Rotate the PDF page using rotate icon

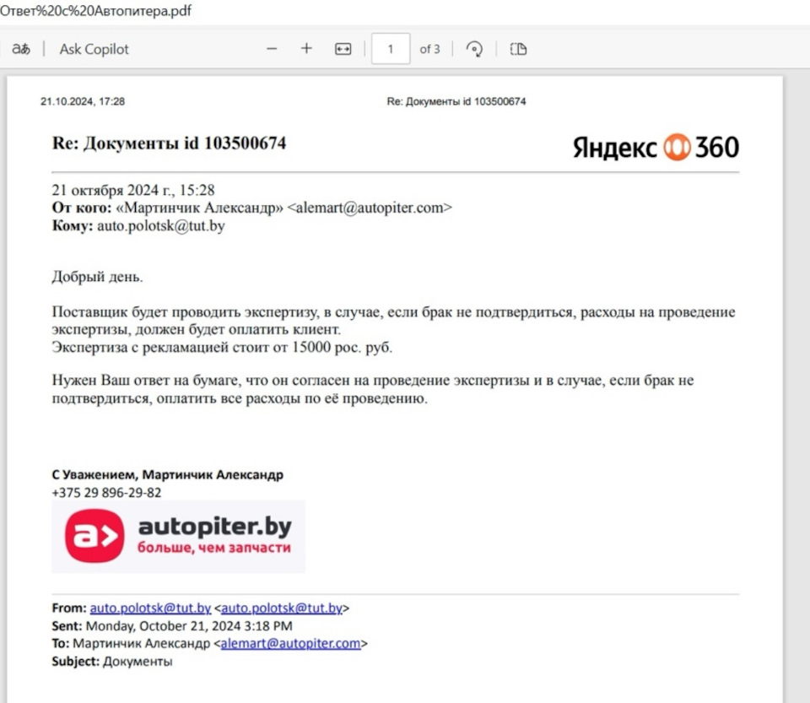(x=474, y=49)
